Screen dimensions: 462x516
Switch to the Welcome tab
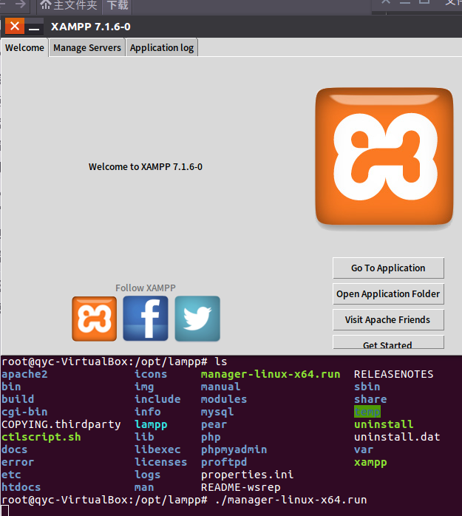24,48
